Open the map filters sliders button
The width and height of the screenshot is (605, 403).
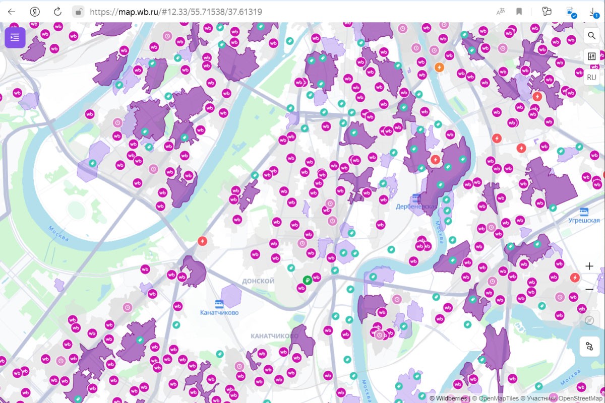pos(591,56)
